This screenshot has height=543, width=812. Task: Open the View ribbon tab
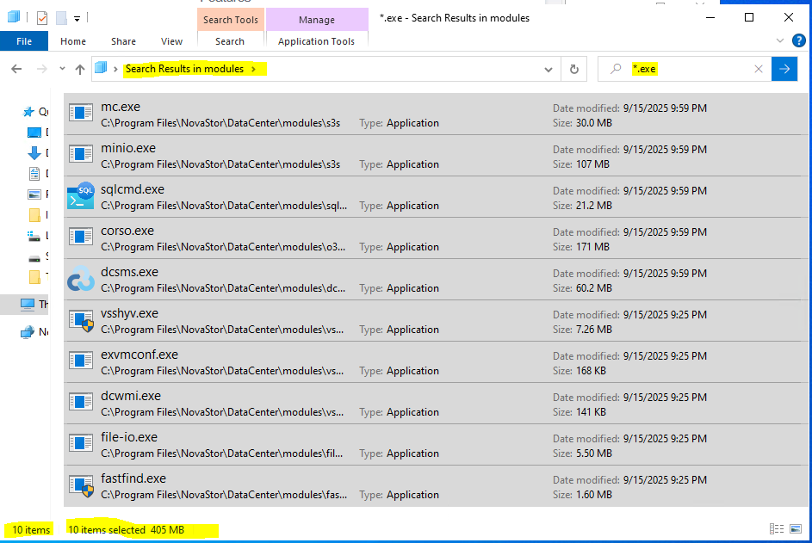click(x=171, y=41)
